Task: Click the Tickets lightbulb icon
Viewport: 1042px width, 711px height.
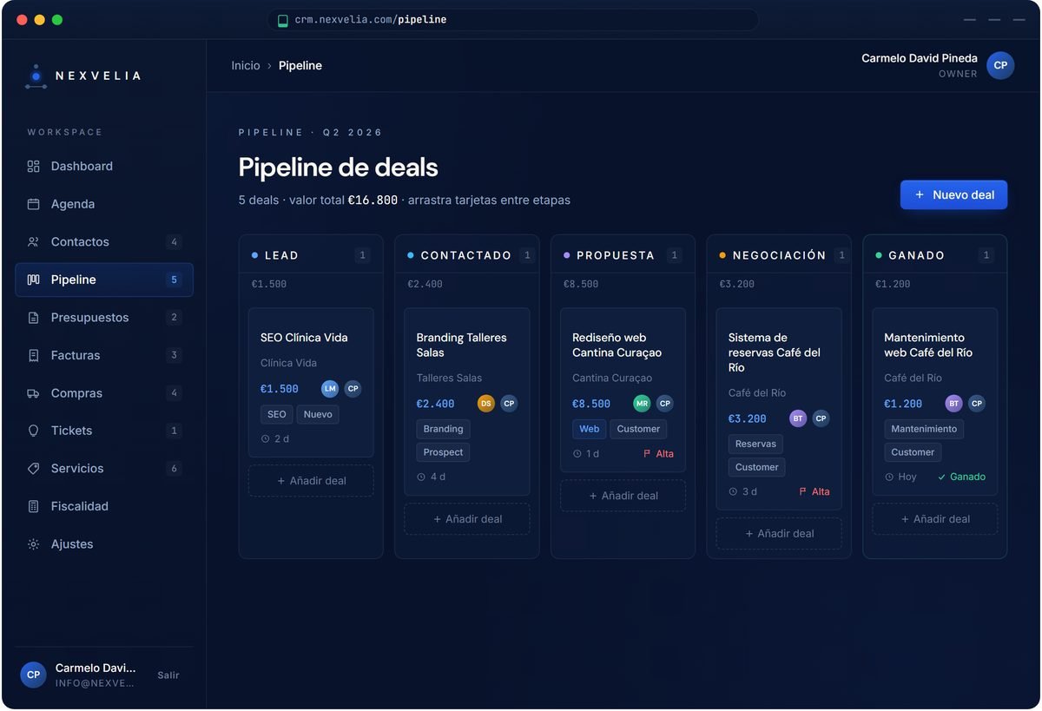Action: 33,431
